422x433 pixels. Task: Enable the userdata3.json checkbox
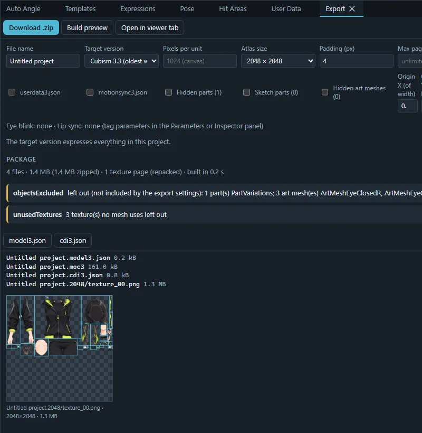click(12, 92)
